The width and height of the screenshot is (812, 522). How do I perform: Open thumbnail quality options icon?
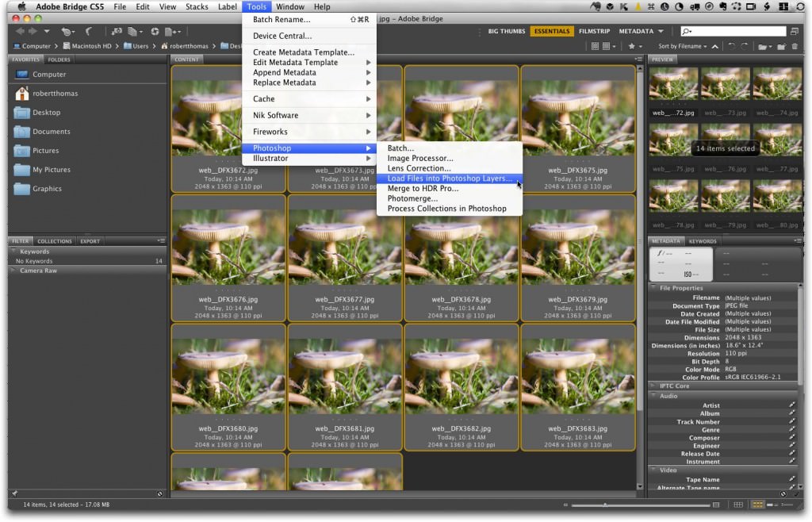click(608, 46)
